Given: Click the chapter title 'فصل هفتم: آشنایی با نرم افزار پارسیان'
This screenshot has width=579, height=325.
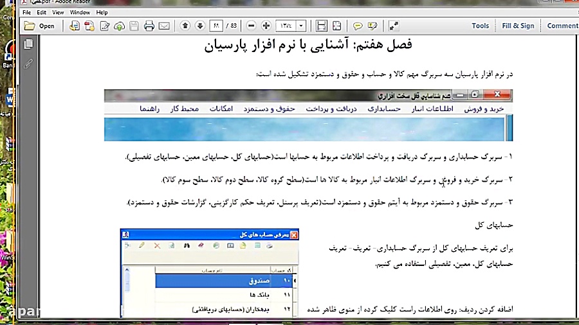Looking at the screenshot, I should [x=308, y=45].
